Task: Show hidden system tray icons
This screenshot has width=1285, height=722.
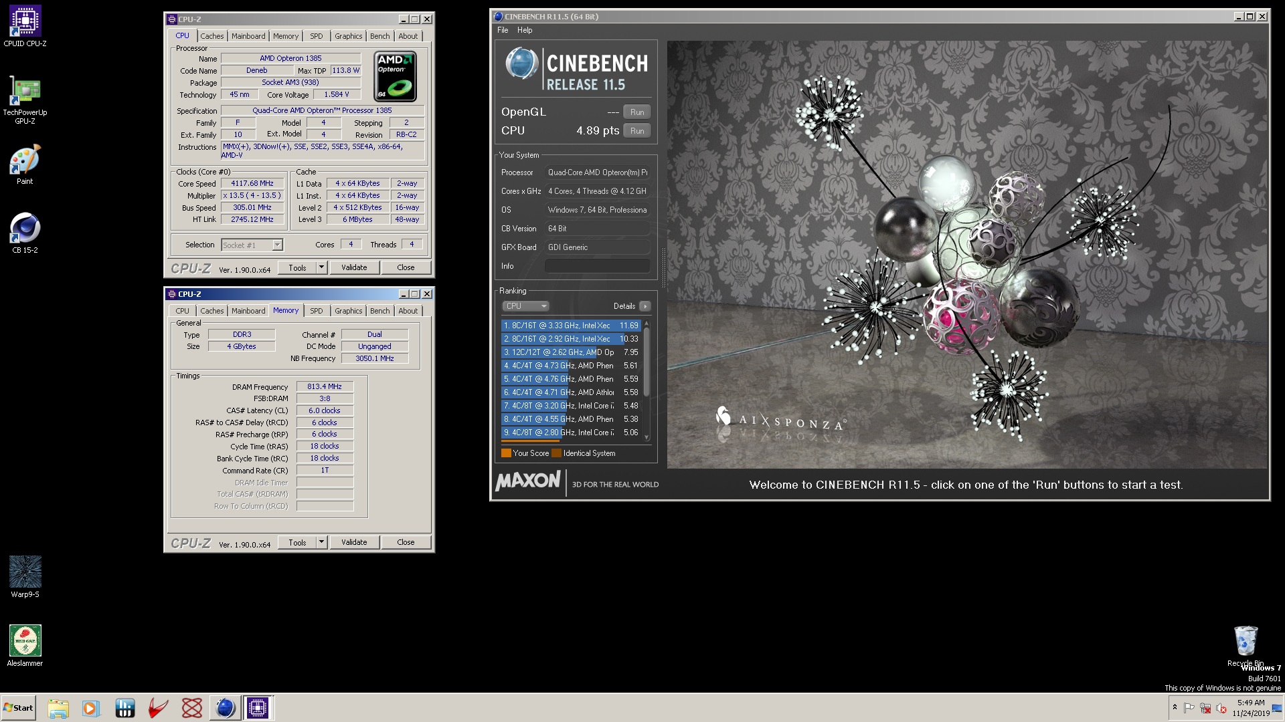Action: [x=1175, y=707]
